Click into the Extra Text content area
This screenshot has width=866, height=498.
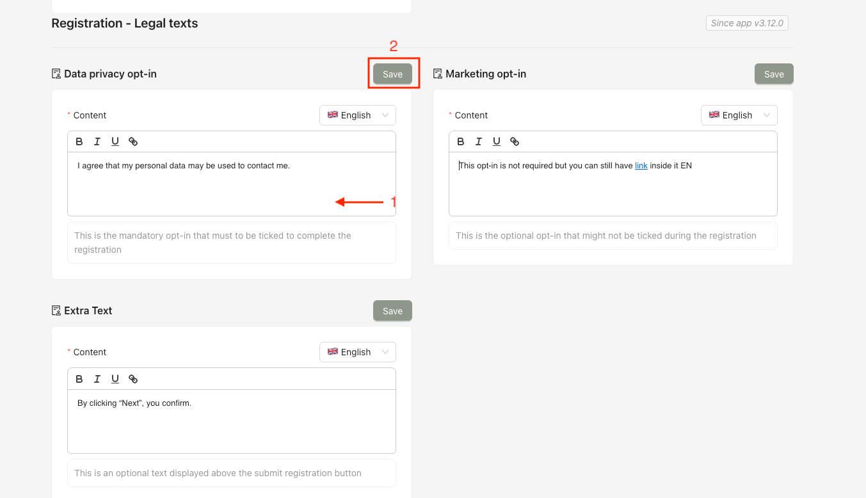click(230, 422)
